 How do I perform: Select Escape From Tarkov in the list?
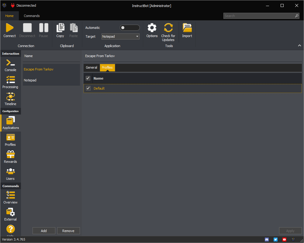[51, 69]
